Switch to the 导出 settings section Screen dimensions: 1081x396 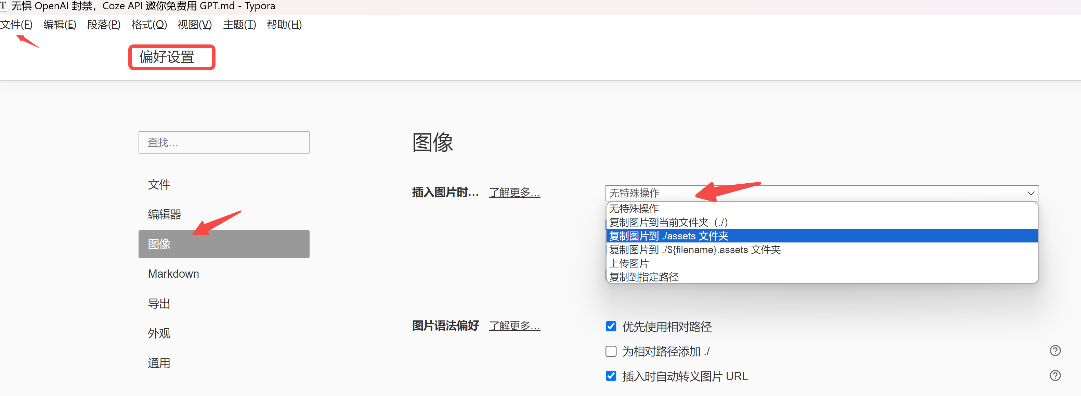tap(159, 303)
